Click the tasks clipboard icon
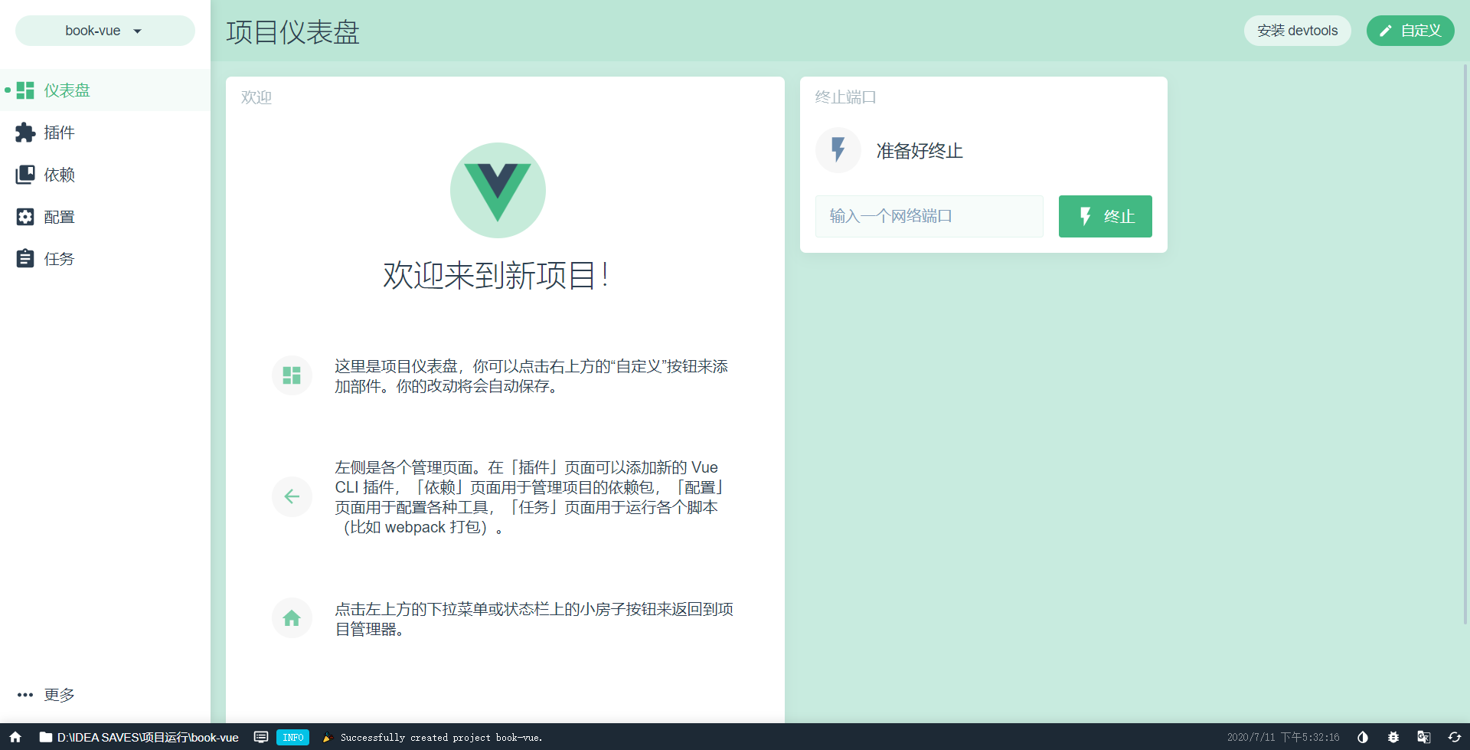The height and width of the screenshot is (750, 1470). 25,258
